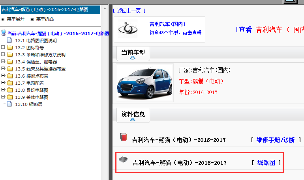Click the root 当前:吉利汽车-熊猫(电动) tree label
The height and width of the screenshot is (180, 304).
coord(58,33)
